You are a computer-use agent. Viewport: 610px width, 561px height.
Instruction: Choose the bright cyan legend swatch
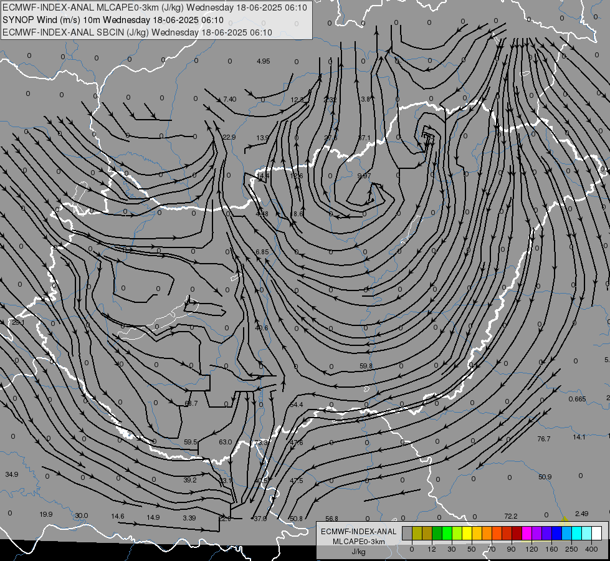pyautogui.click(x=578, y=533)
